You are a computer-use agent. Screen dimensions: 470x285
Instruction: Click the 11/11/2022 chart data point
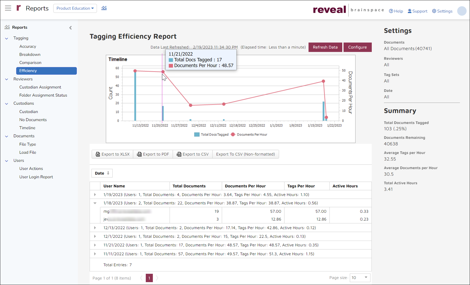pos(135,71)
